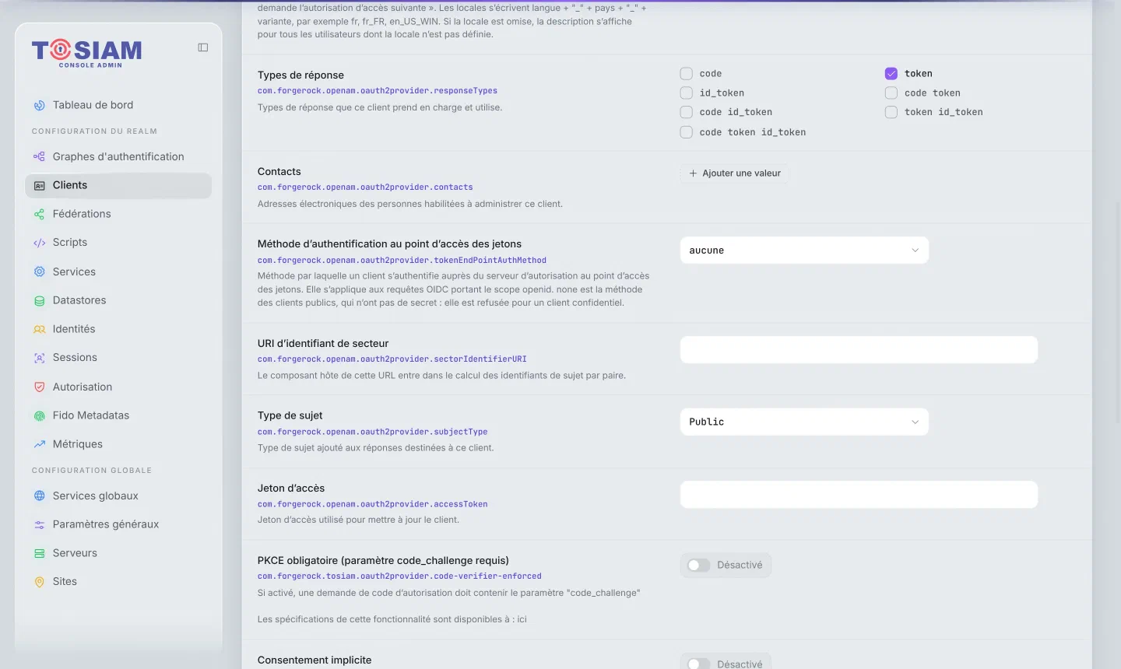Collapse the sidebar with the panel icon

(x=203, y=47)
